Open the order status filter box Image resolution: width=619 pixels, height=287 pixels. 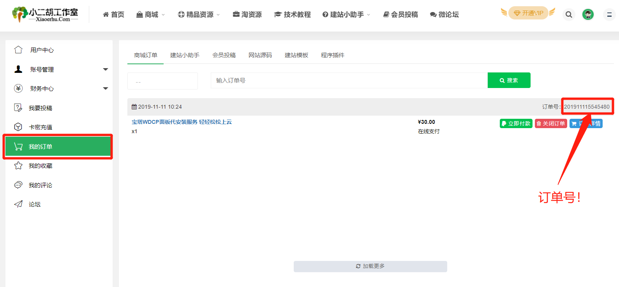(162, 81)
